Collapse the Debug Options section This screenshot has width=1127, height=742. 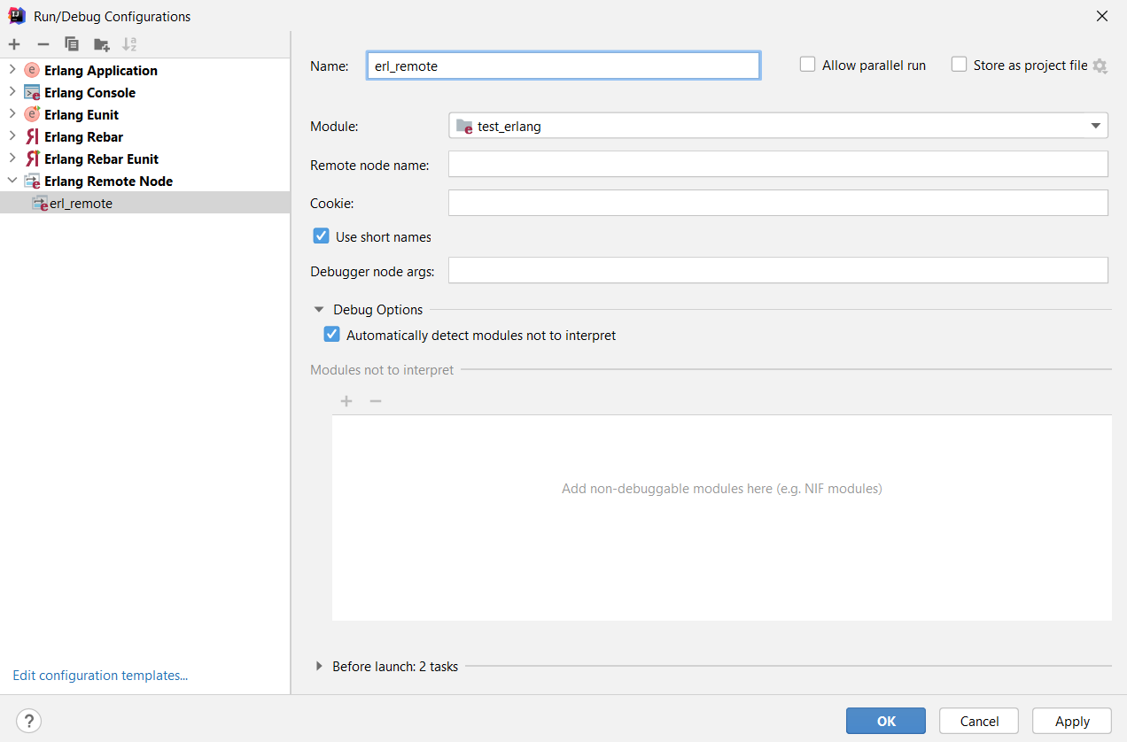click(x=319, y=310)
